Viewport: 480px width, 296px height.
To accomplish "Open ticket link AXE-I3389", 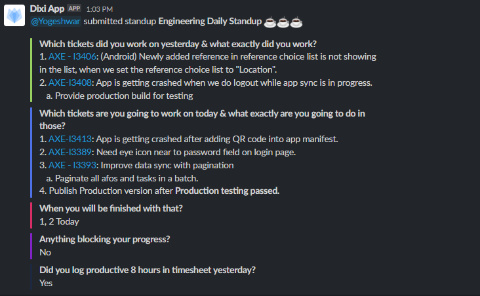I will (70, 153).
